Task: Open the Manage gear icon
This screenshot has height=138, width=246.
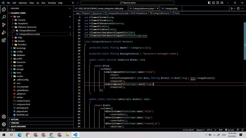Action: click(x=4, y=124)
